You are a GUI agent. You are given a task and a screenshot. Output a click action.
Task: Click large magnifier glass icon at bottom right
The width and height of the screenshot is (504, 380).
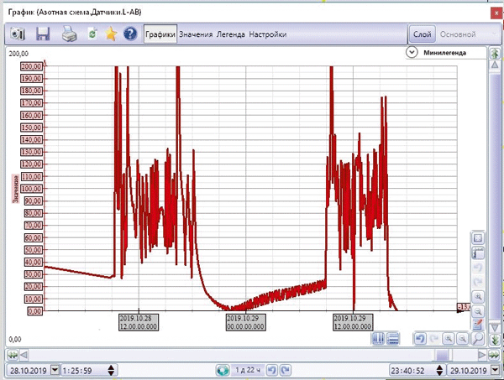click(478, 338)
